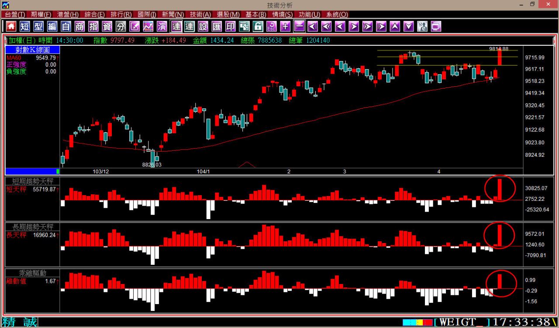The image size is (559, 328).
Task: Open the 功能(U) menu
Action: pos(309,14)
